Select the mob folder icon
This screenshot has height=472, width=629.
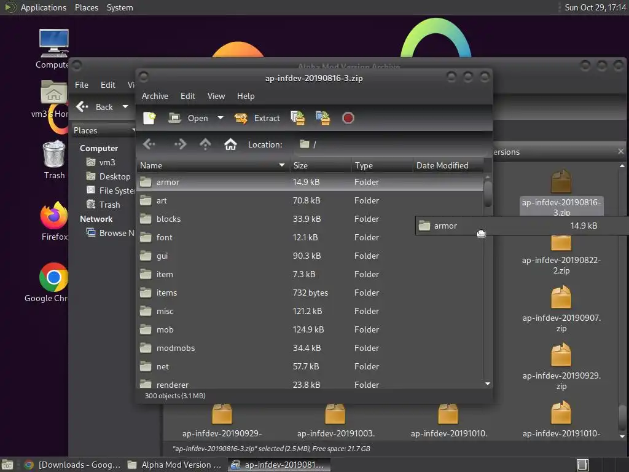click(x=146, y=330)
